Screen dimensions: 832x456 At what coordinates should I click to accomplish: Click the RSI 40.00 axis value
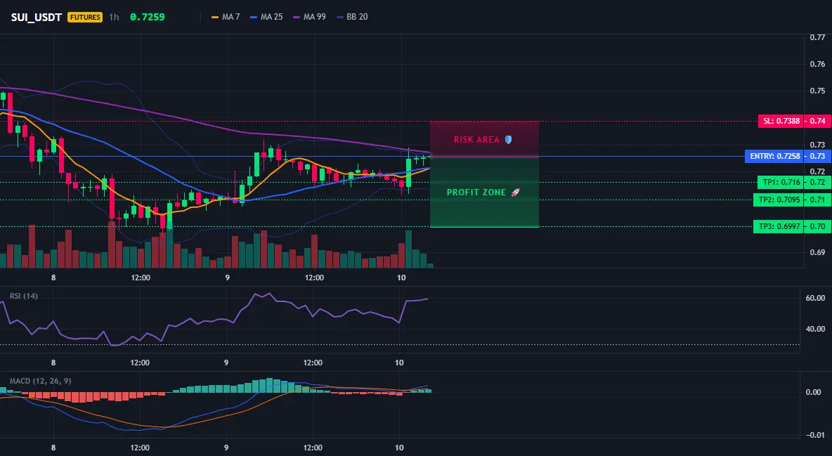pos(816,329)
